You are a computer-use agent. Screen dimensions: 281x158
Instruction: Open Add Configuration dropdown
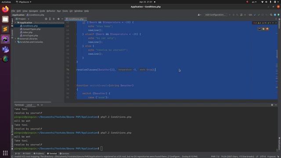(x=215, y=15)
